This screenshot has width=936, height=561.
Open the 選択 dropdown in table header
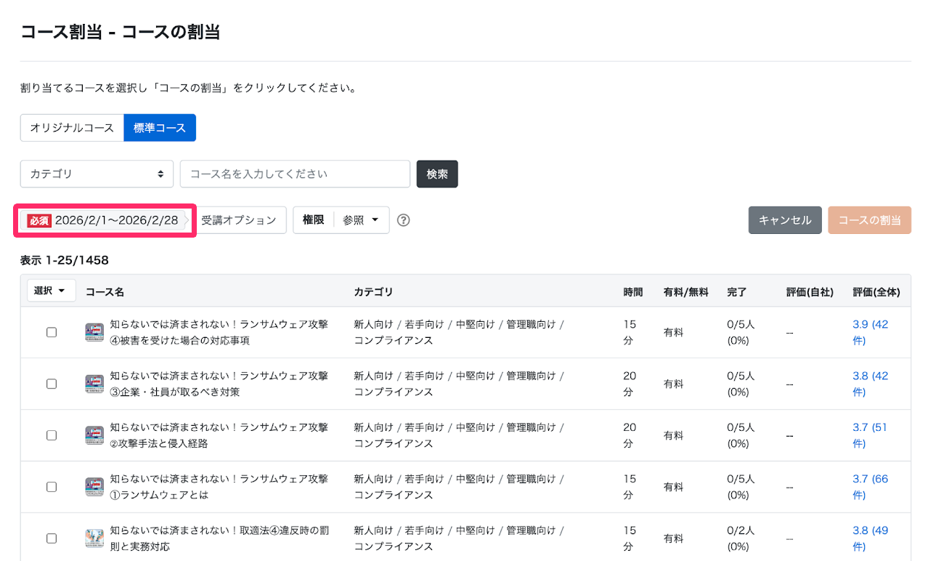[x=52, y=291]
